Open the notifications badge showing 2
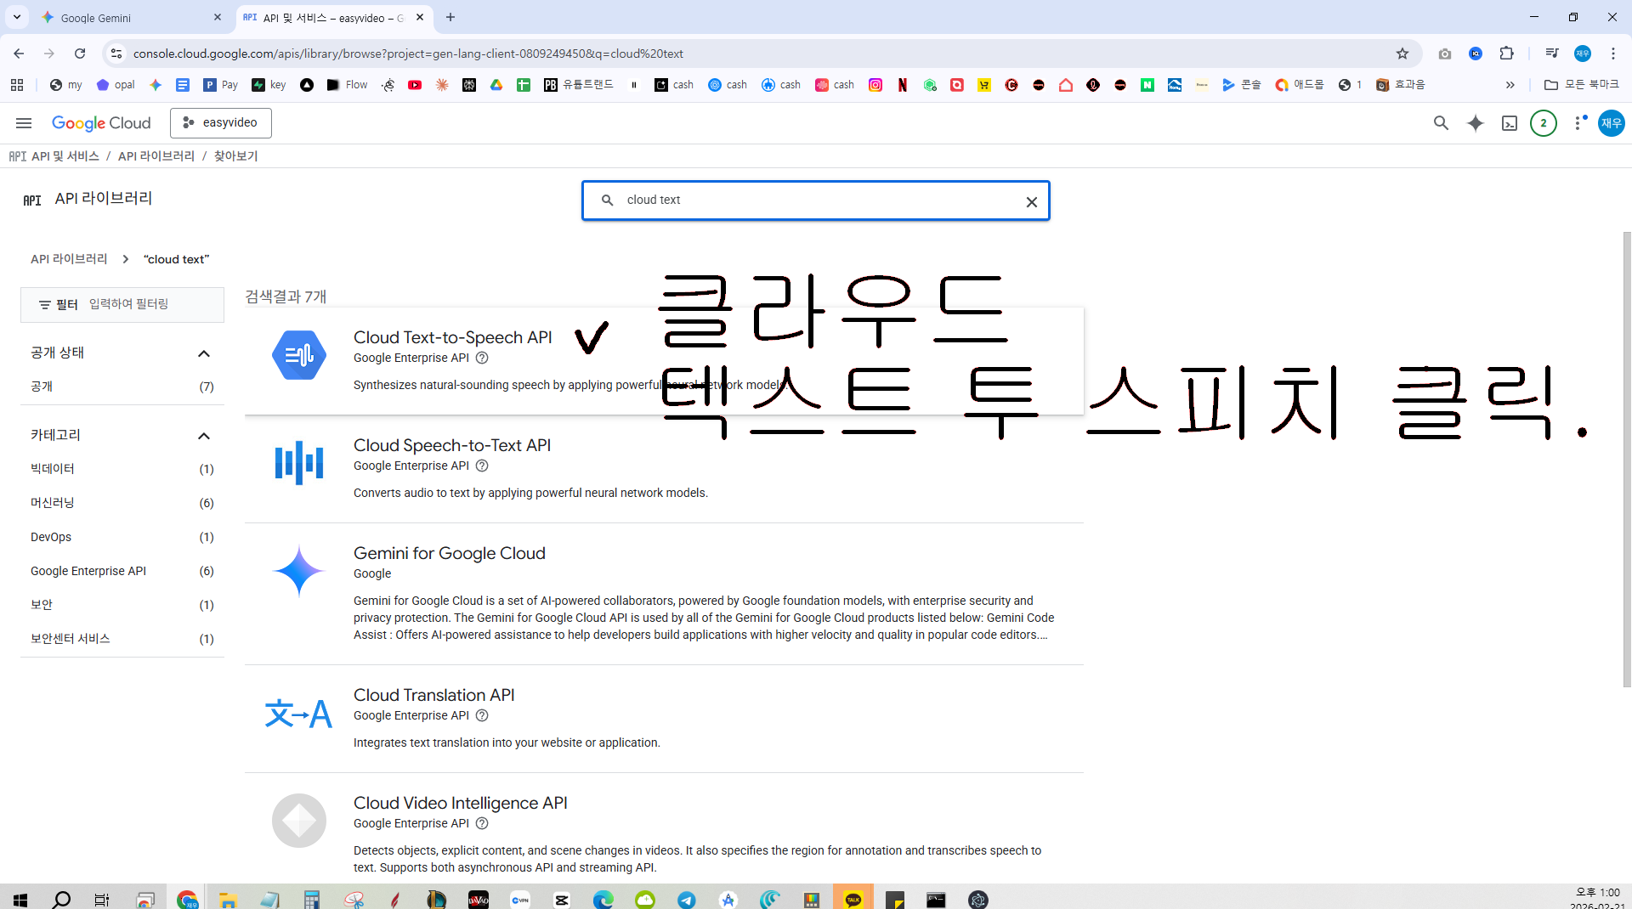This screenshot has height=909, width=1632. (1544, 123)
